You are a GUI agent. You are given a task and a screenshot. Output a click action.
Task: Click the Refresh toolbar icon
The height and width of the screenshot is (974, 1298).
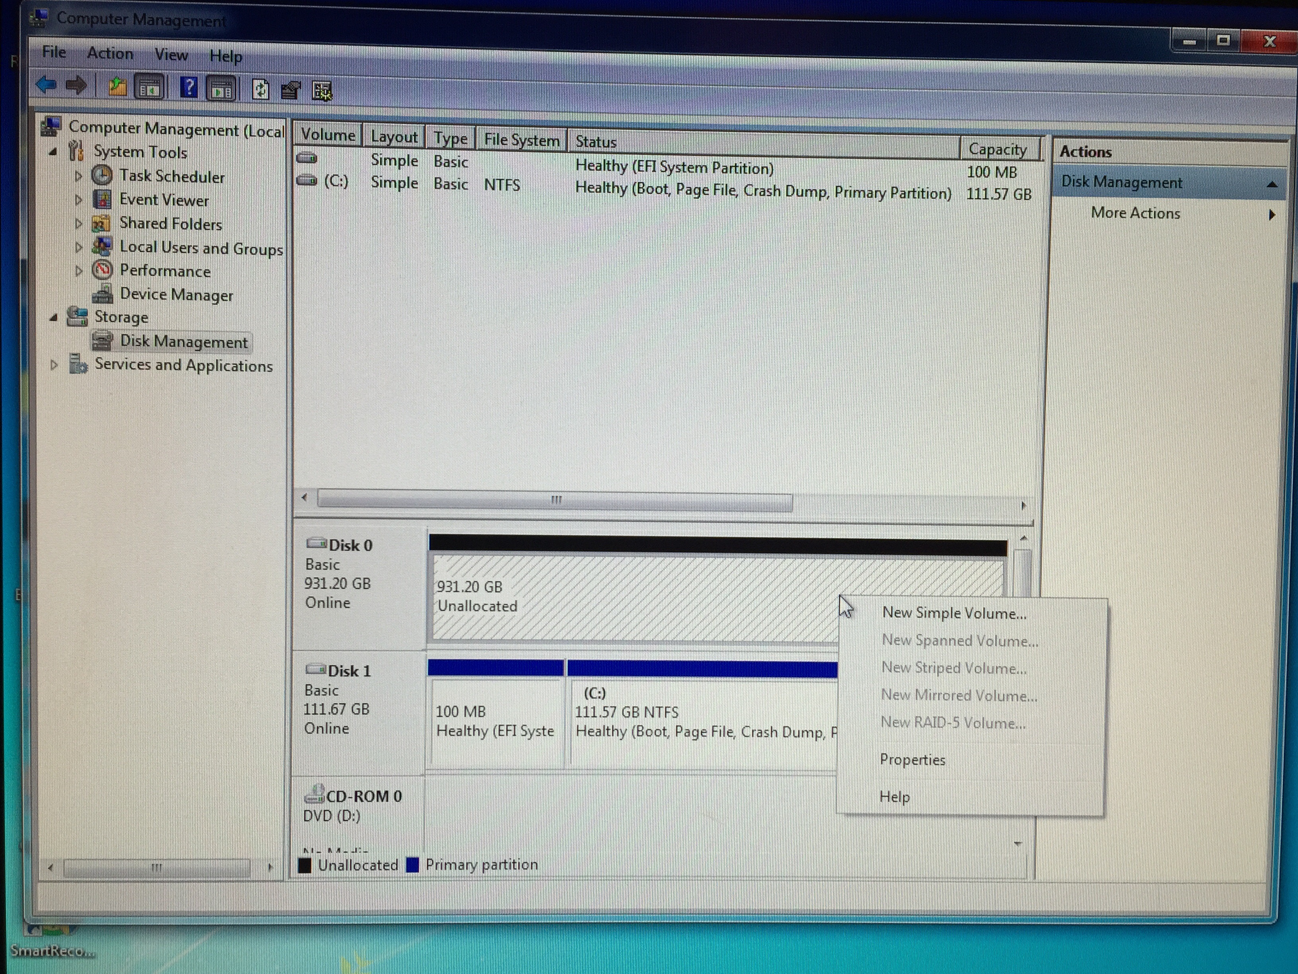pos(260,90)
